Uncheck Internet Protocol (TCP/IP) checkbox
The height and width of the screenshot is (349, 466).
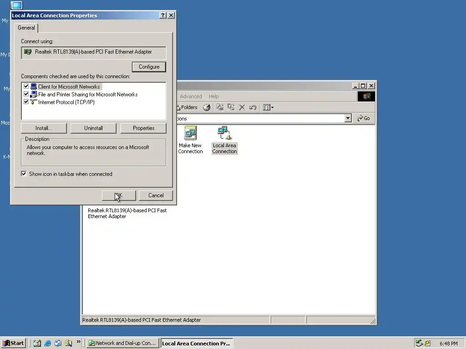26,102
